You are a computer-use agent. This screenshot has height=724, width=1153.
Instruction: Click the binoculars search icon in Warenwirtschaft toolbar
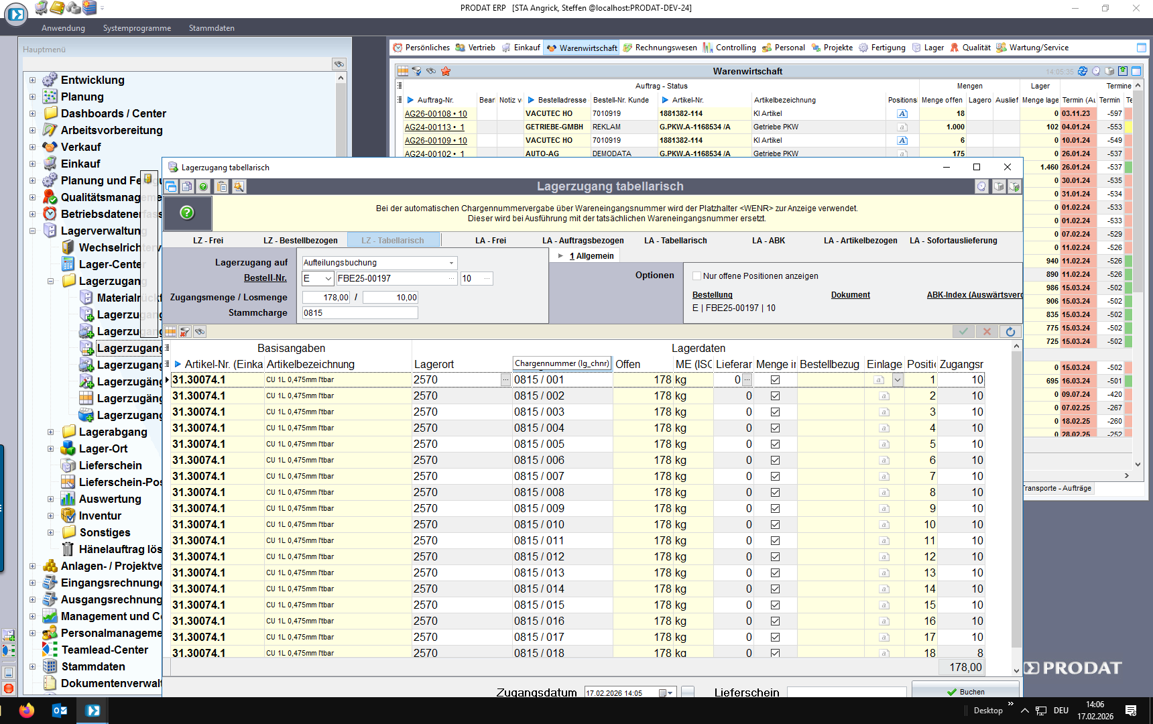click(x=431, y=71)
